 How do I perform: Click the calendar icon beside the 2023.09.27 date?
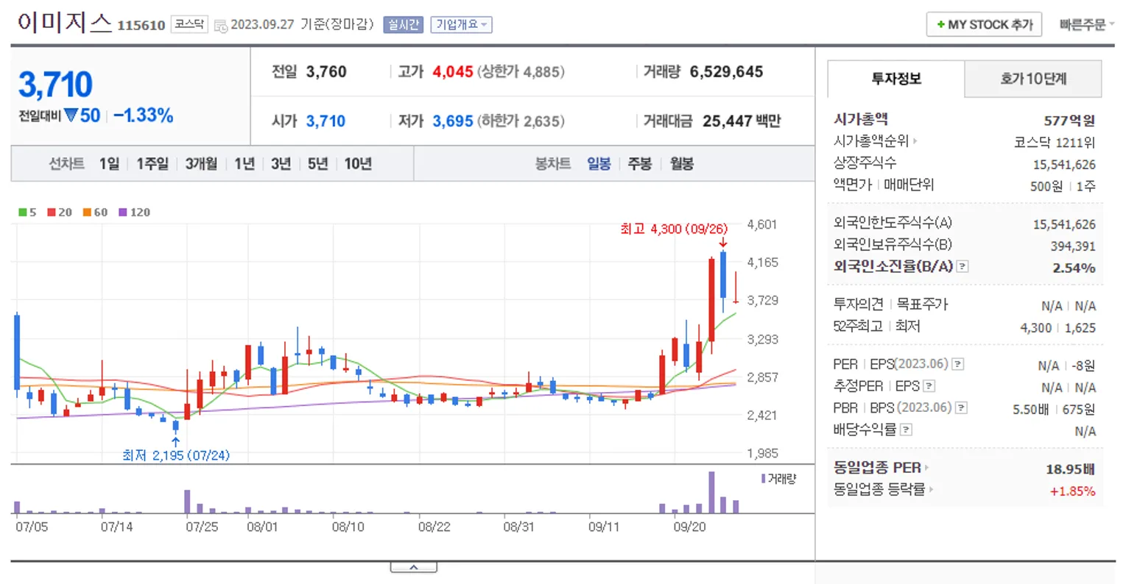point(220,26)
